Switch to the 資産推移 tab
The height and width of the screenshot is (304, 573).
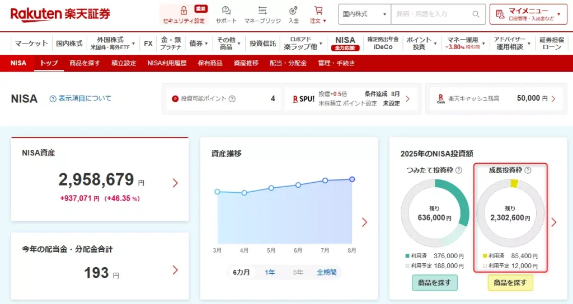[x=246, y=63]
